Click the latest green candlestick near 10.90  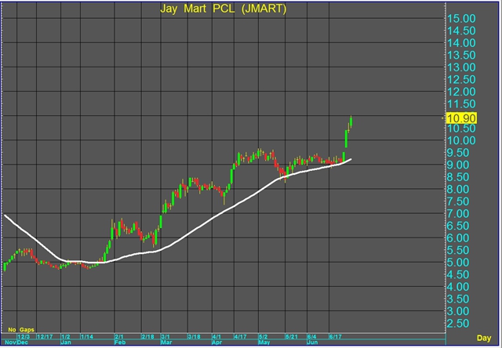[x=351, y=122]
